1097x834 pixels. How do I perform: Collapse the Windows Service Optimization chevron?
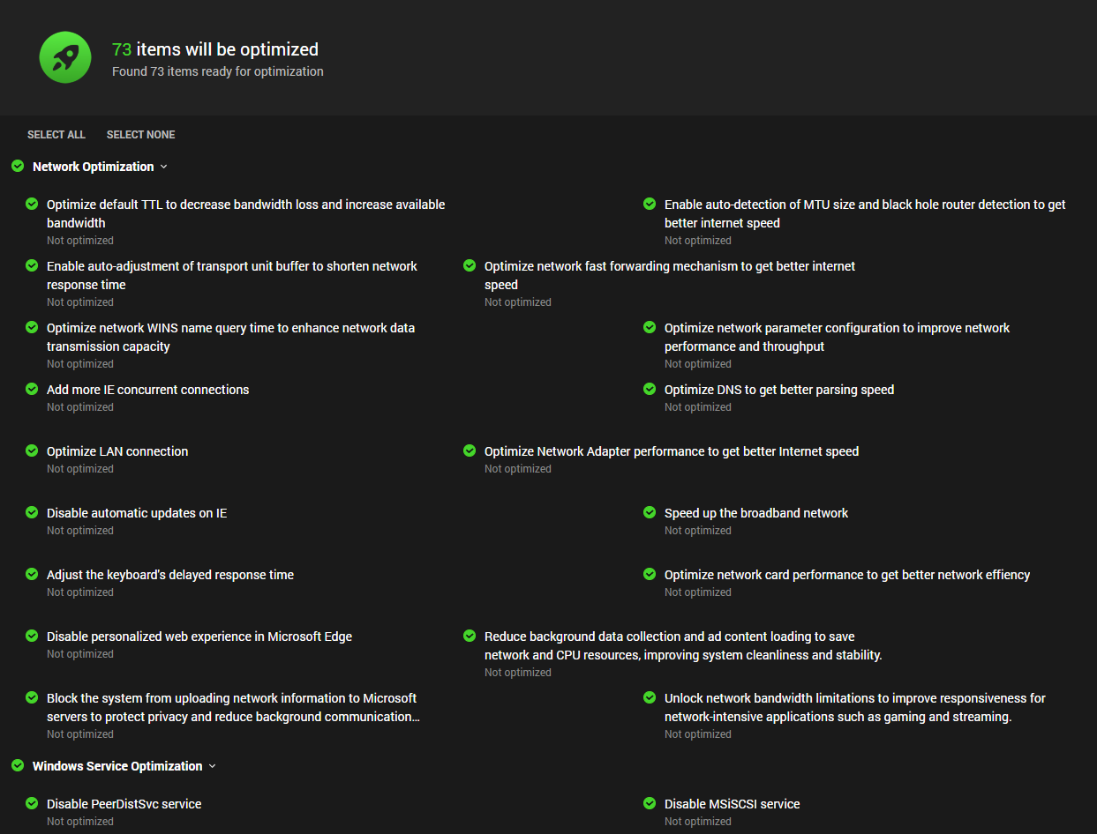pos(212,766)
